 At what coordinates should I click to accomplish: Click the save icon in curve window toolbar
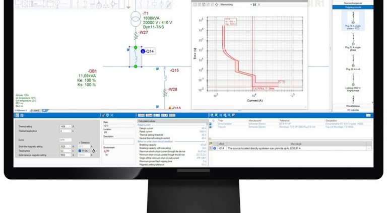click(x=254, y=5)
